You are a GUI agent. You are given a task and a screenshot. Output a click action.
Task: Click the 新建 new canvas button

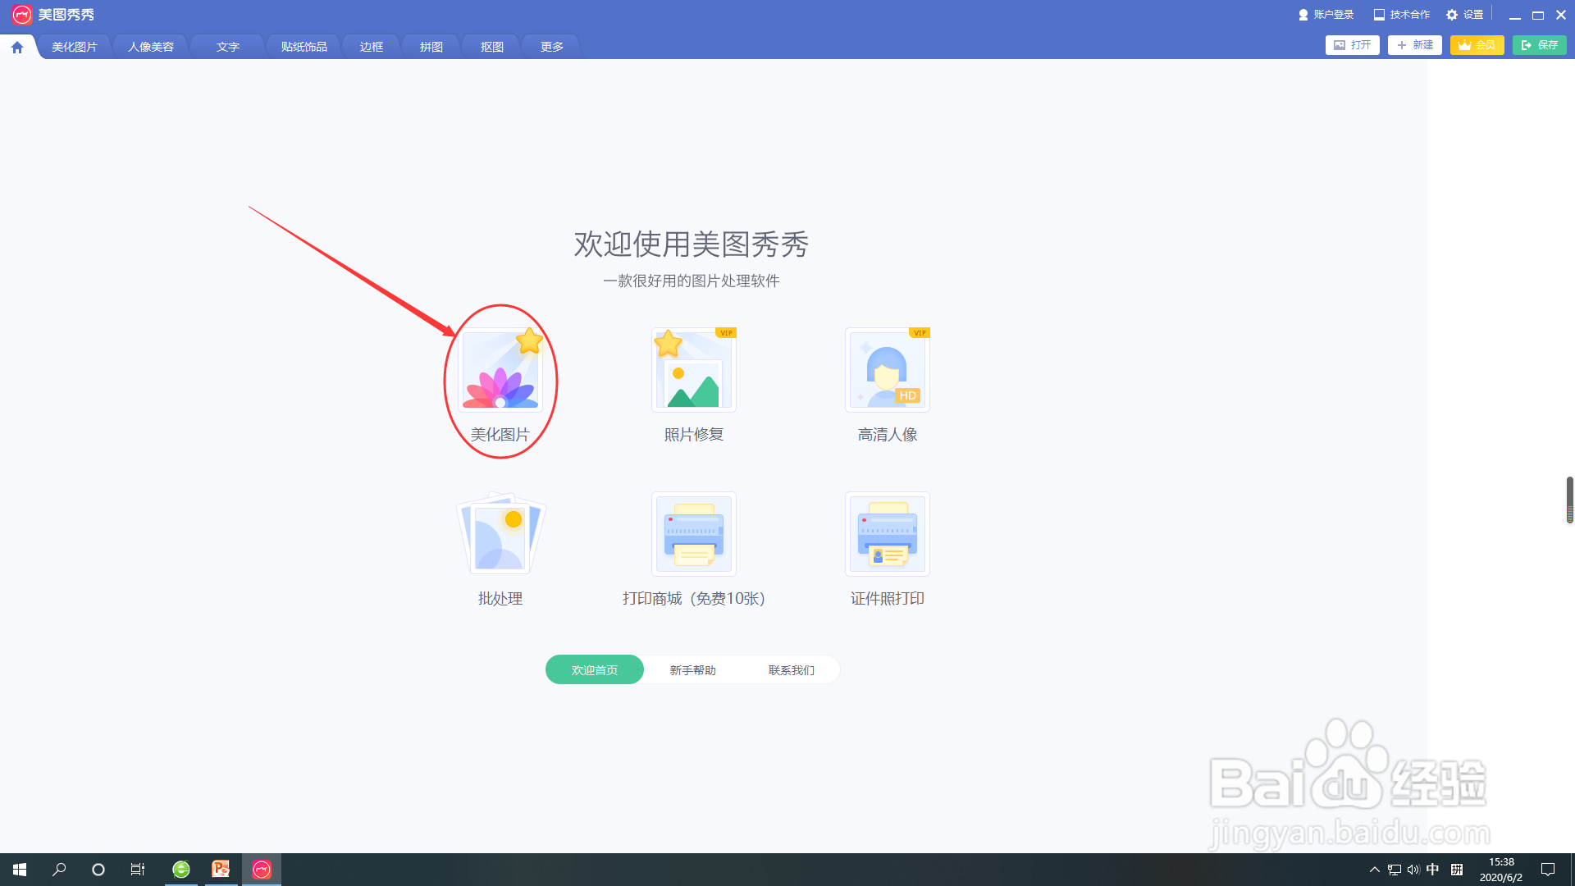1415,45
